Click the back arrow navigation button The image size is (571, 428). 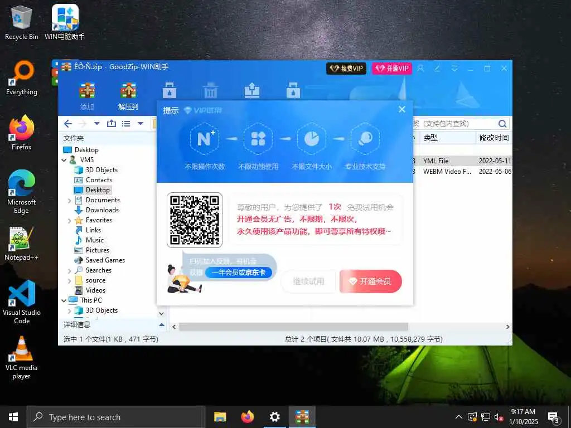(68, 124)
